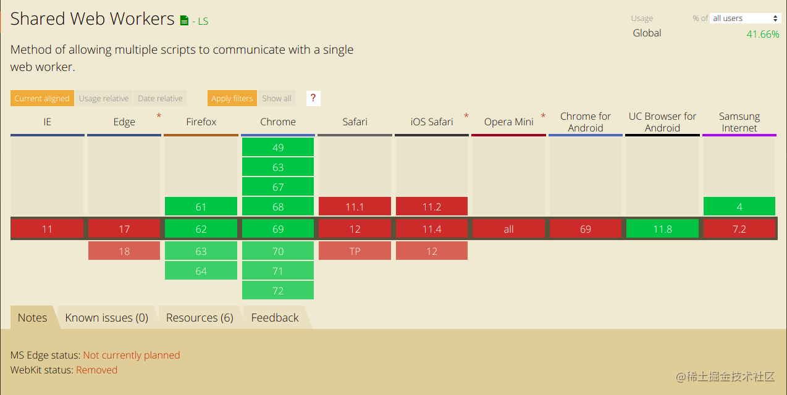
Task: Enable the "Current aligned" view
Action: (41, 98)
